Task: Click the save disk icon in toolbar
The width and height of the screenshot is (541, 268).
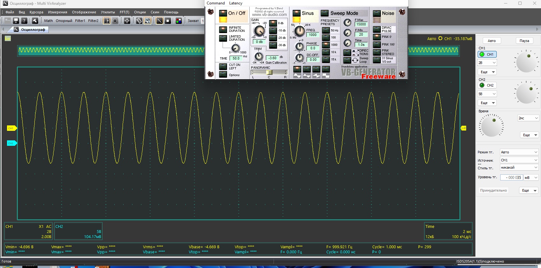Action: (16, 21)
